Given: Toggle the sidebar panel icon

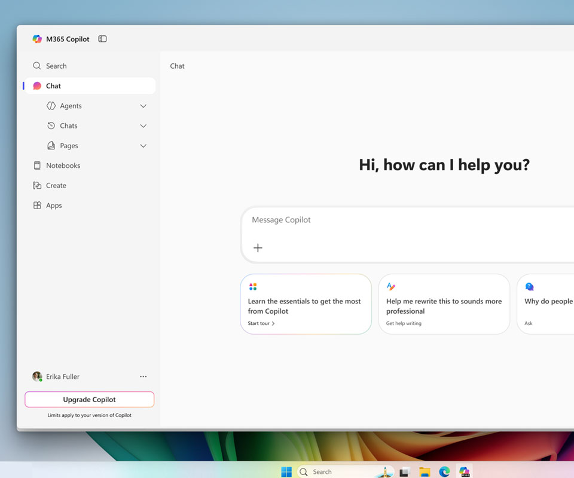Looking at the screenshot, I should [x=102, y=39].
